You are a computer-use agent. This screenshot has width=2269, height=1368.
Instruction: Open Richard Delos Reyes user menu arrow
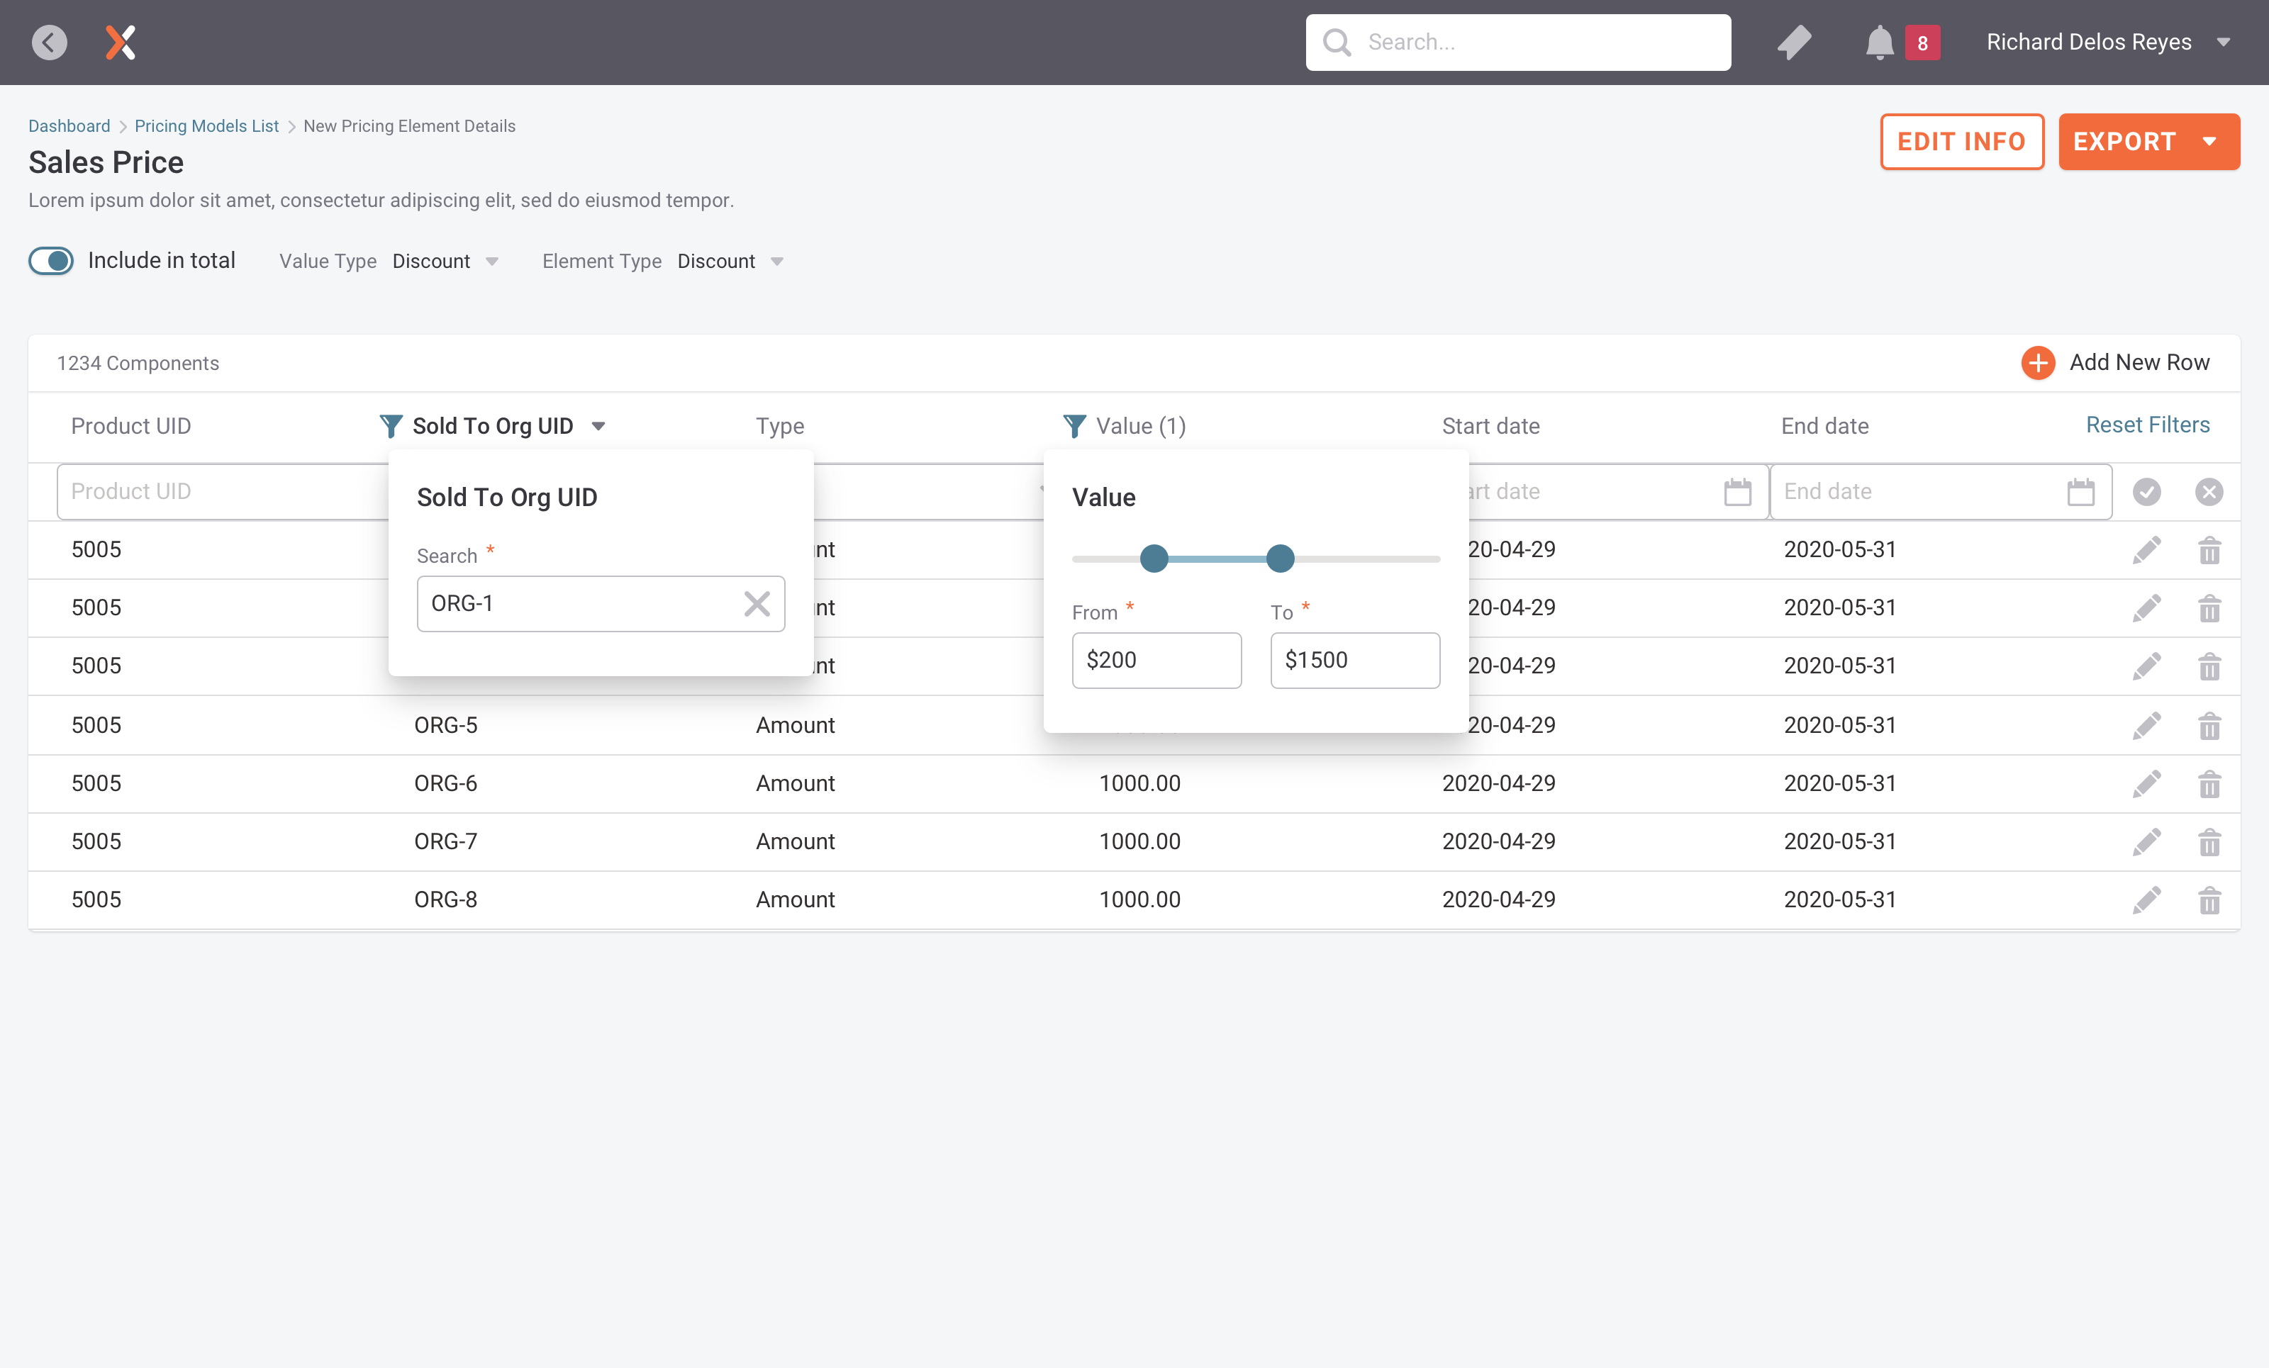point(2224,43)
